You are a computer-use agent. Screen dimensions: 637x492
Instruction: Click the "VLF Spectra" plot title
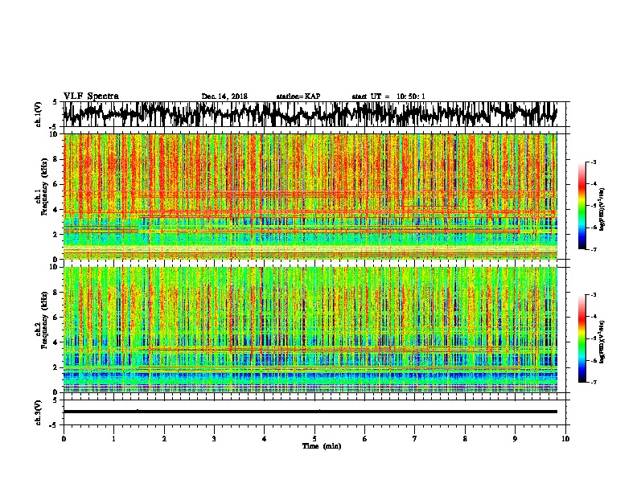tap(91, 96)
